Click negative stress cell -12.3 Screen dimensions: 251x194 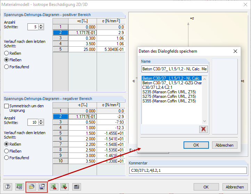pos(111,127)
